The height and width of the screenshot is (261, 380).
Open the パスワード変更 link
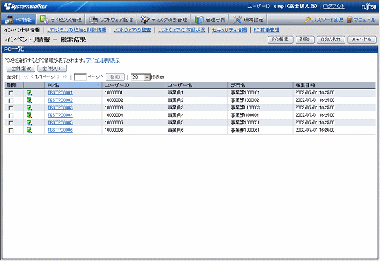coord(328,20)
